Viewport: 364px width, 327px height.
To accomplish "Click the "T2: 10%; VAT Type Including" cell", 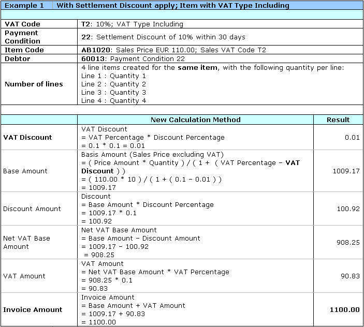I will (x=132, y=24).
